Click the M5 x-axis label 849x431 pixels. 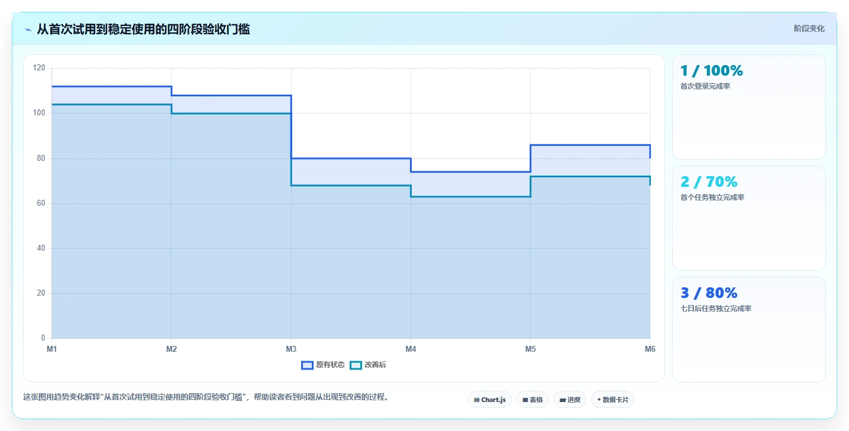coord(531,349)
